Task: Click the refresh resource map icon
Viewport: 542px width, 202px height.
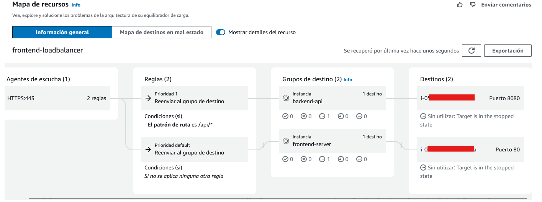Action: [x=472, y=51]
